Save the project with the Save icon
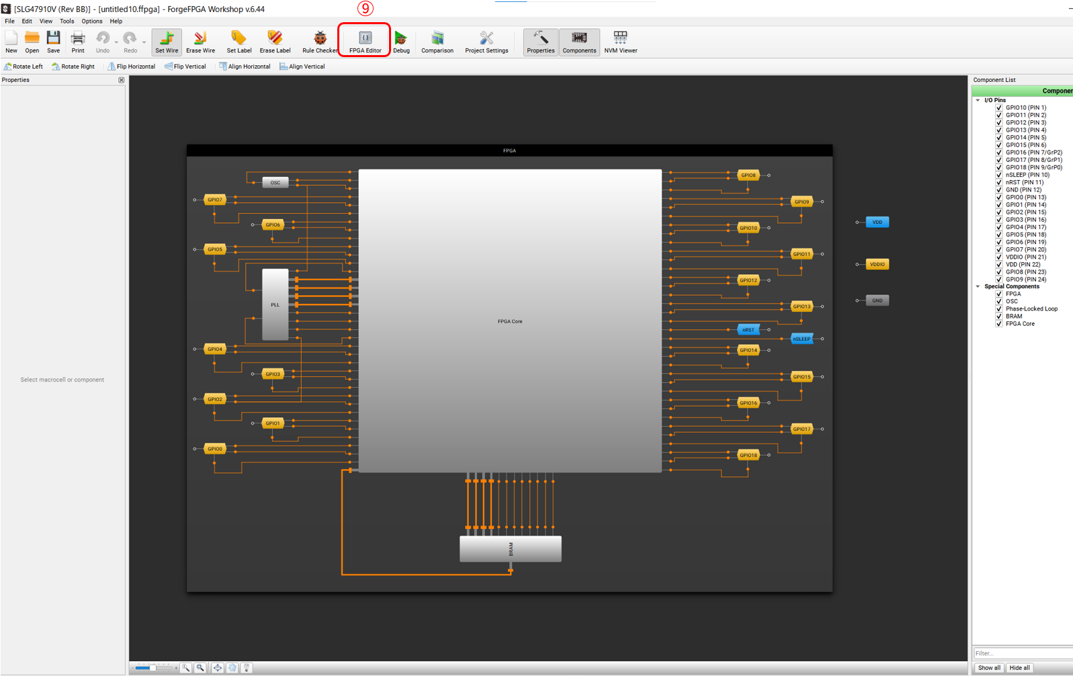Image resolution: width=1073 pixels, height=676 pixels. [x=53, y=42]
